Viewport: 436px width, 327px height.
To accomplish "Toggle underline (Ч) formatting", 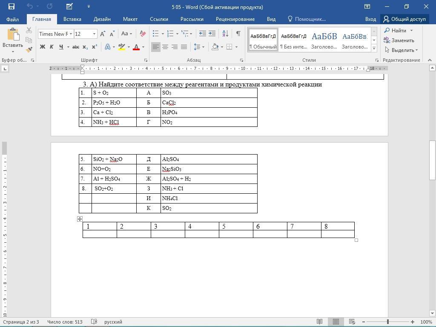I will coord(61,47).
